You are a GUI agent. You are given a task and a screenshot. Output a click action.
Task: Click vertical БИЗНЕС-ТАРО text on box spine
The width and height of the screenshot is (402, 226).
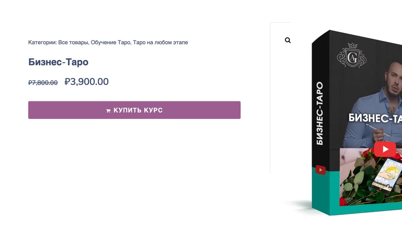coord(320,113)
